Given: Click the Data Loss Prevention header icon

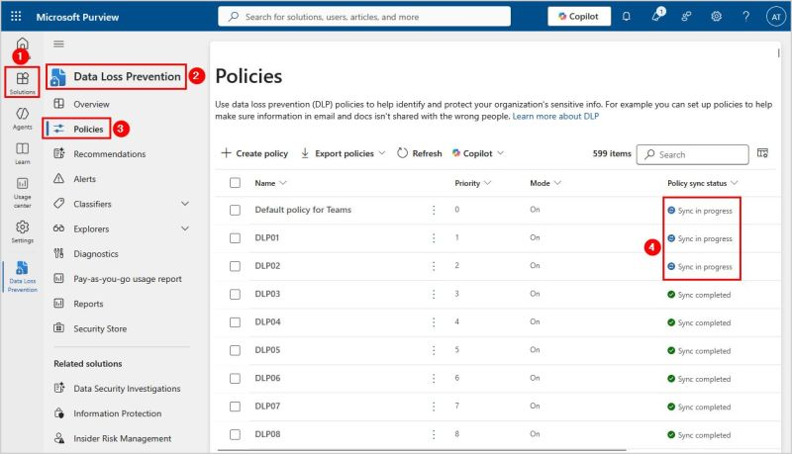Looking at the screenshot, I should point(58,77).
